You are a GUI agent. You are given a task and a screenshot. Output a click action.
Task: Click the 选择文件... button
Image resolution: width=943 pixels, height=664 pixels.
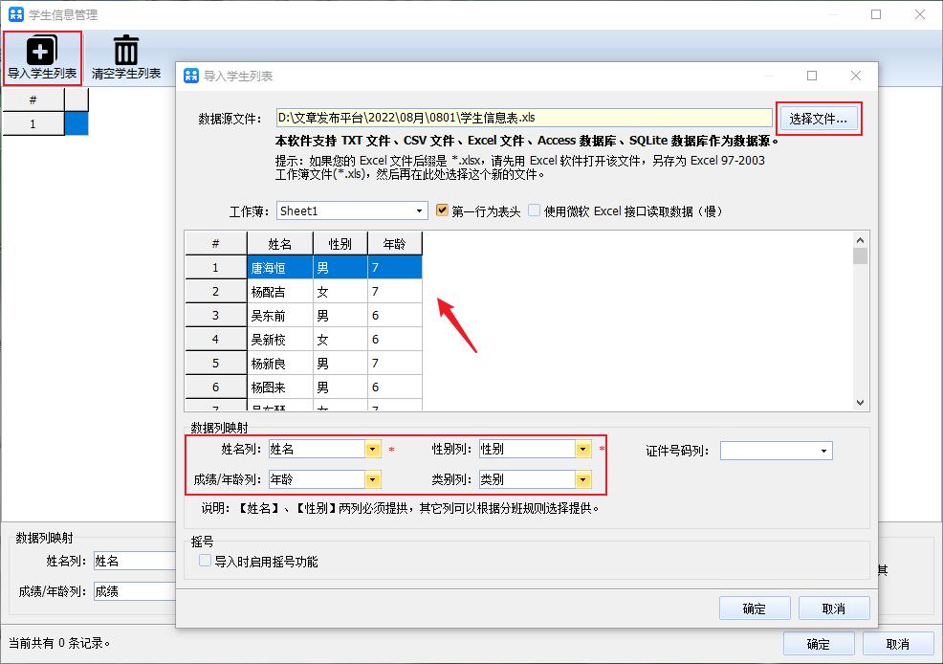pyautogui.click(x=819, y=119)
